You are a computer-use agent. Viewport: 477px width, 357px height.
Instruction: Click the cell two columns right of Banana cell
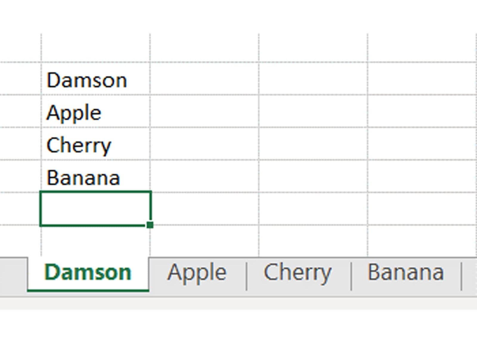click(313, 176)
